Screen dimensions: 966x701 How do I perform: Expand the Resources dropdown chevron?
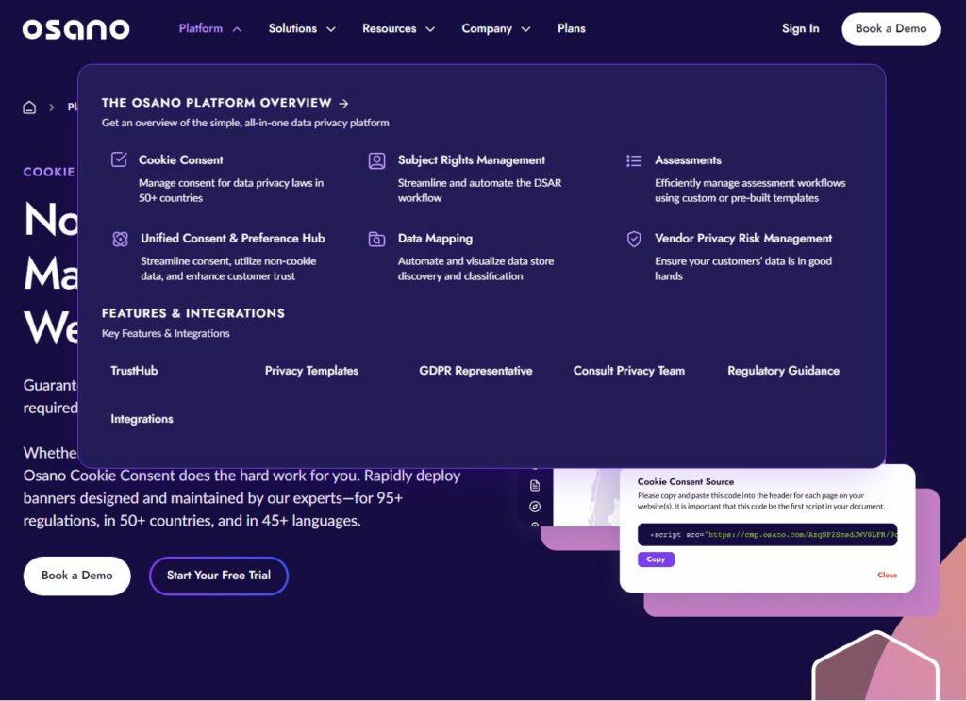[x=430, y=29]
